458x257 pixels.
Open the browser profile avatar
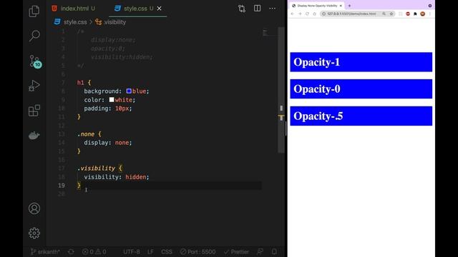[423, 14]
